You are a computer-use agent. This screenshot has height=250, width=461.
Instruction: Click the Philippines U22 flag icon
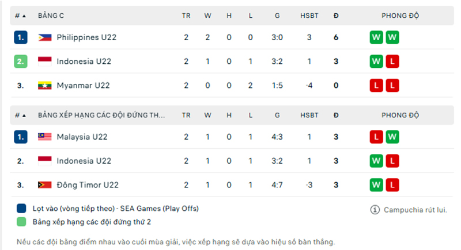click(44, 37)
